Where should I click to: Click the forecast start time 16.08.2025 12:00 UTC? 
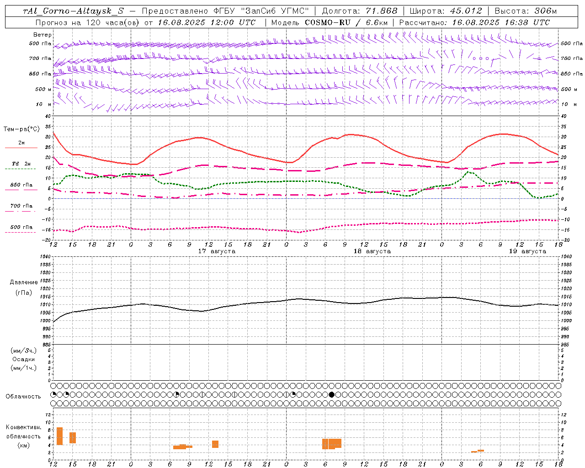coord(207,22)
